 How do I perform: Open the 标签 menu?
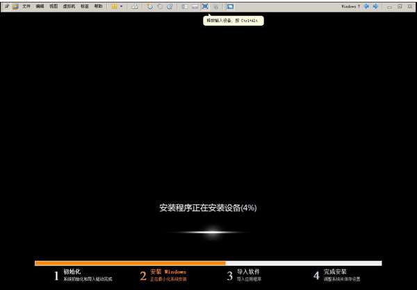[x=85, y=6]
